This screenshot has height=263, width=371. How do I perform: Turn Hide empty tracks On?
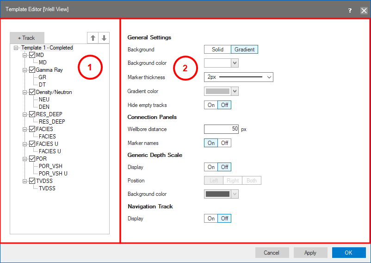point(211,105)
